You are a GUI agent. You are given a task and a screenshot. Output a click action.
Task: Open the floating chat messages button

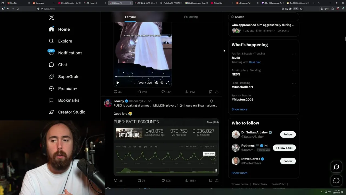[x=336, y=180]
